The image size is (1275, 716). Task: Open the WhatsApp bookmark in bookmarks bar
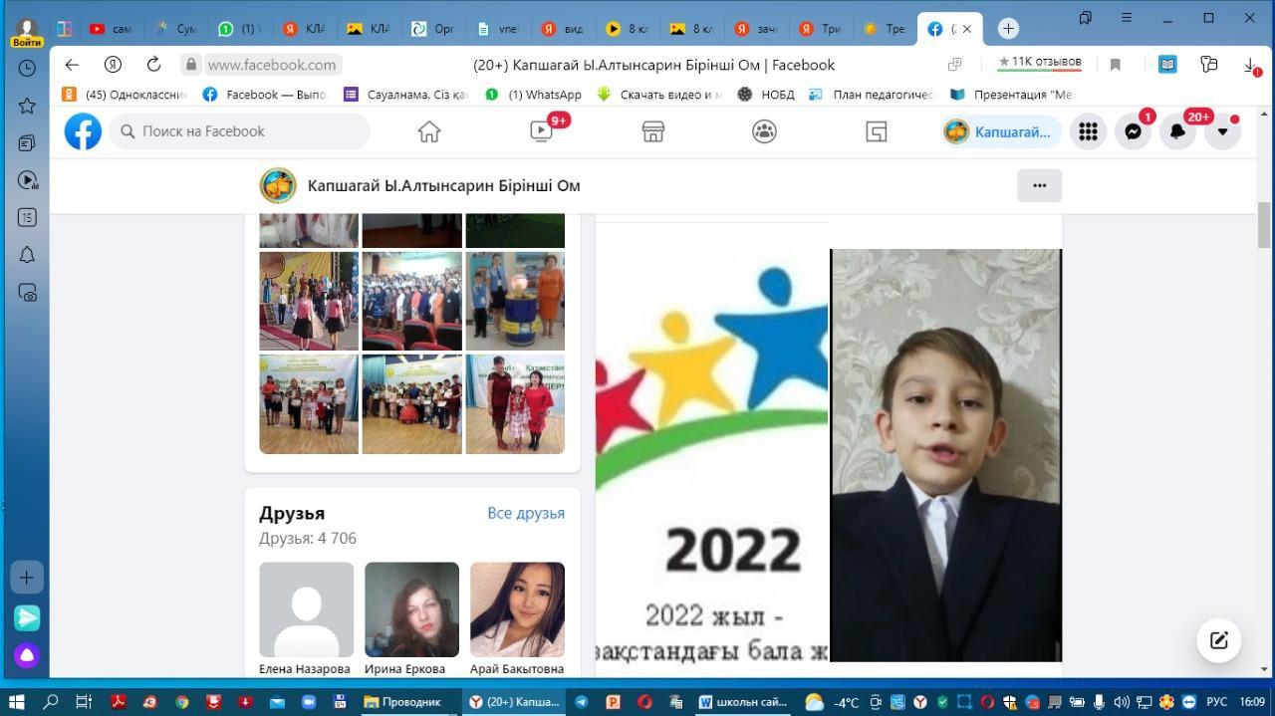[x=533, y=95]
